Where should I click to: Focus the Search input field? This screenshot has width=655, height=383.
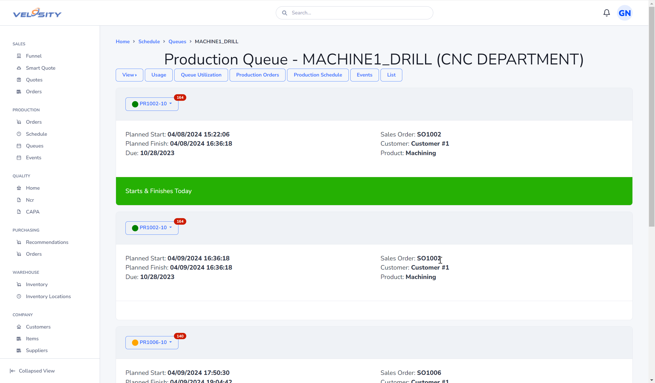click(355, 13)
